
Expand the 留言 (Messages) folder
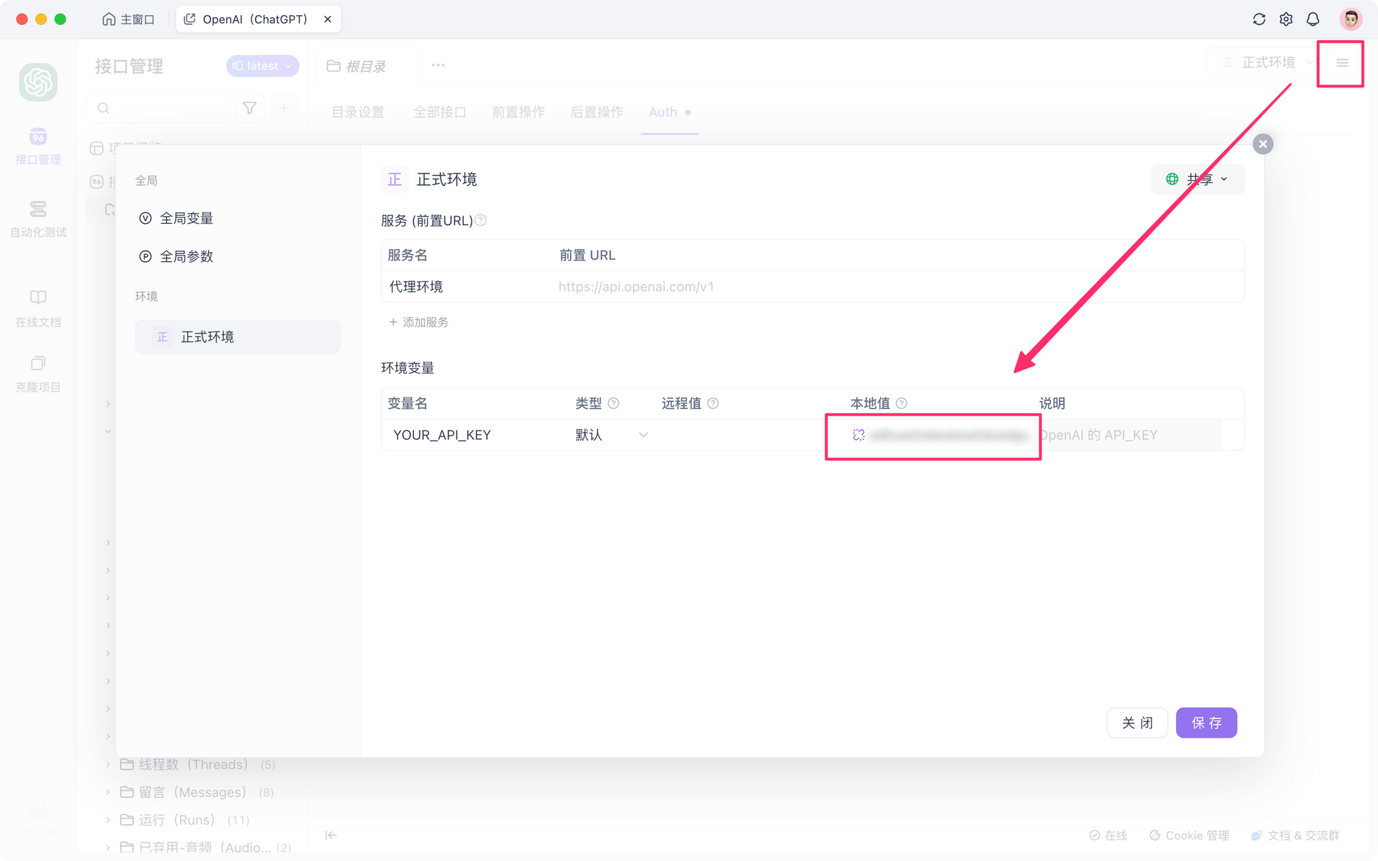coord(107,792)
